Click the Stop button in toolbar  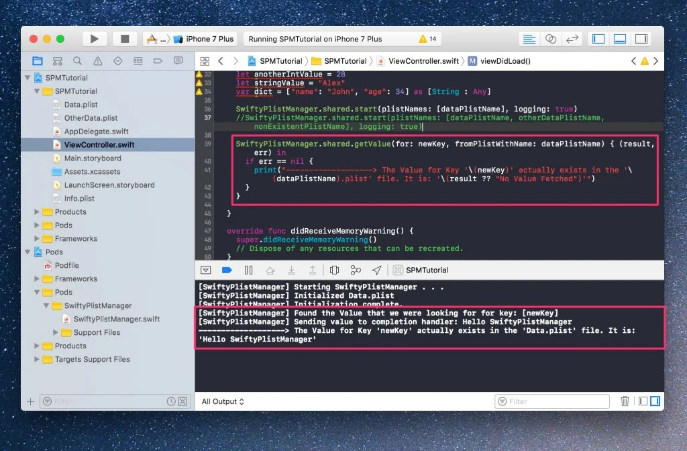pyautogui.click(x=125, y=39)
